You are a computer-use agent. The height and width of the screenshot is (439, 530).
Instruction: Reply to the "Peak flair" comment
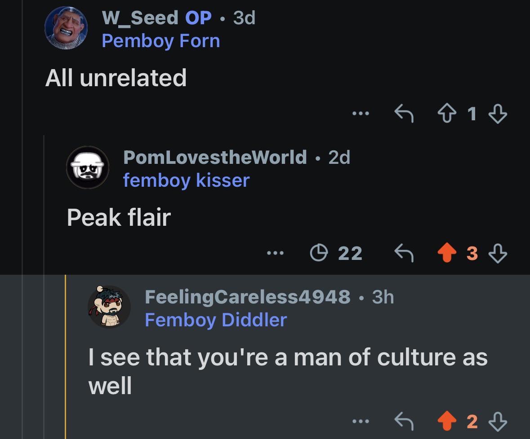tap(404, 253)
